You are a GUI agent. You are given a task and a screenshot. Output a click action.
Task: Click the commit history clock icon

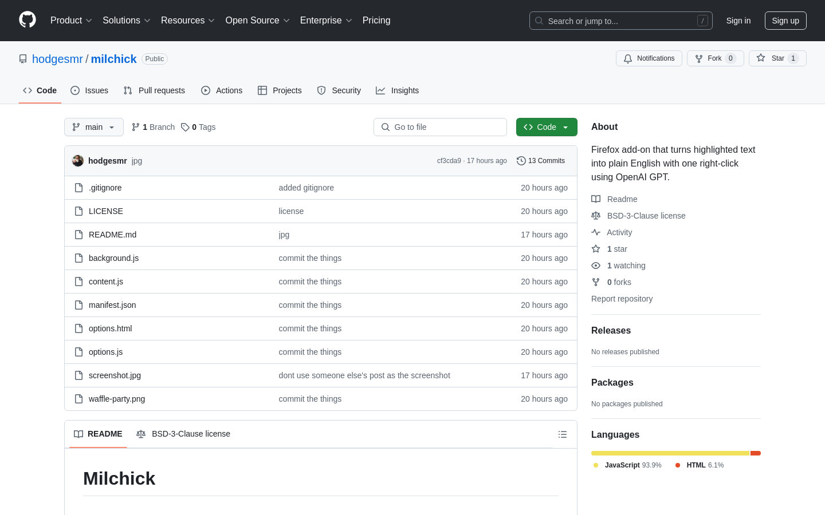[x=521, y=161]
